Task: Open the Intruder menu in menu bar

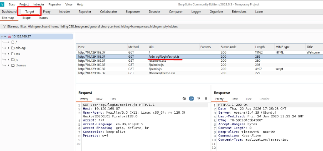Action: pos(39,4)
